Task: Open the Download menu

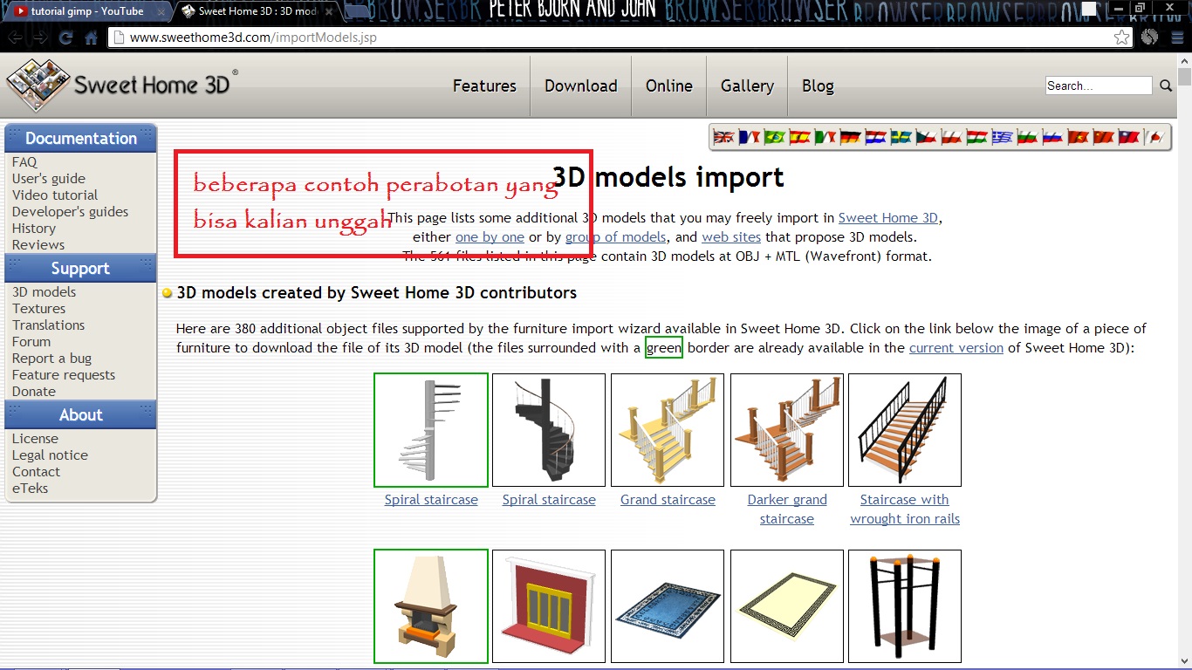Action: 581,85
